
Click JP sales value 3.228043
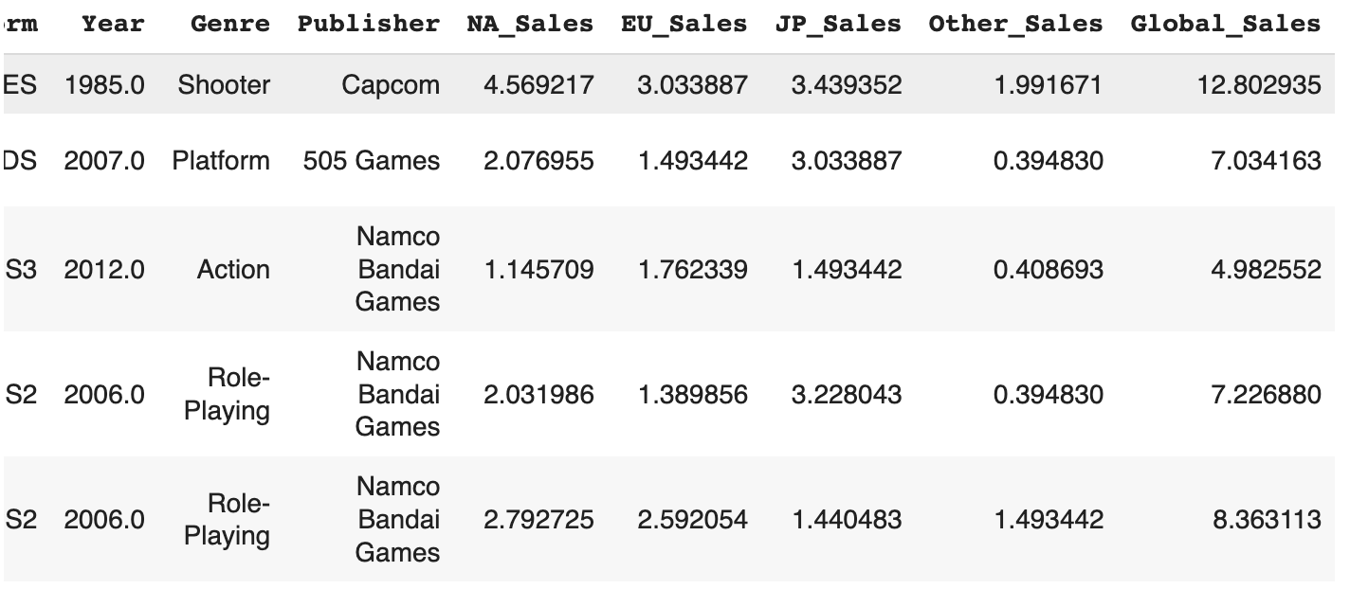(x=847, y=395)
